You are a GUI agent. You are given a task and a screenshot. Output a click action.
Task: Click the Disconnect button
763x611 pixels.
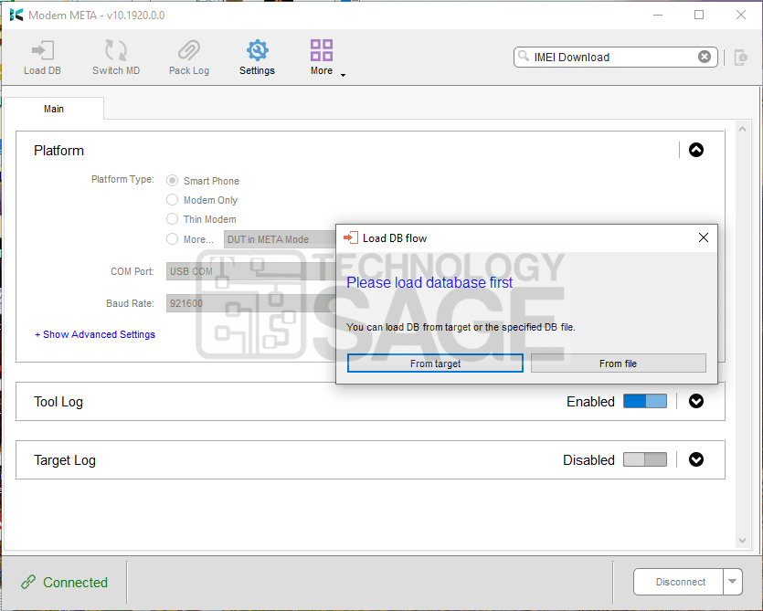pyautogui.click(x=679, y=582)
